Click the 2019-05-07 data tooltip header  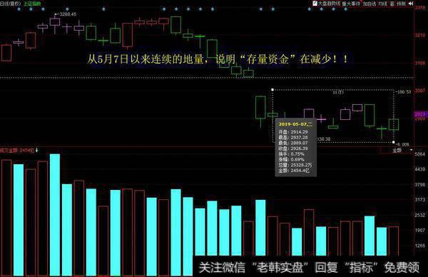295,124
